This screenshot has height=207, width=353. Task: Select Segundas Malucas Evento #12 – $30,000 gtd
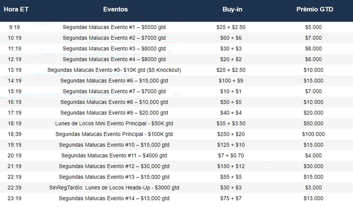click(x=114, y=166)
